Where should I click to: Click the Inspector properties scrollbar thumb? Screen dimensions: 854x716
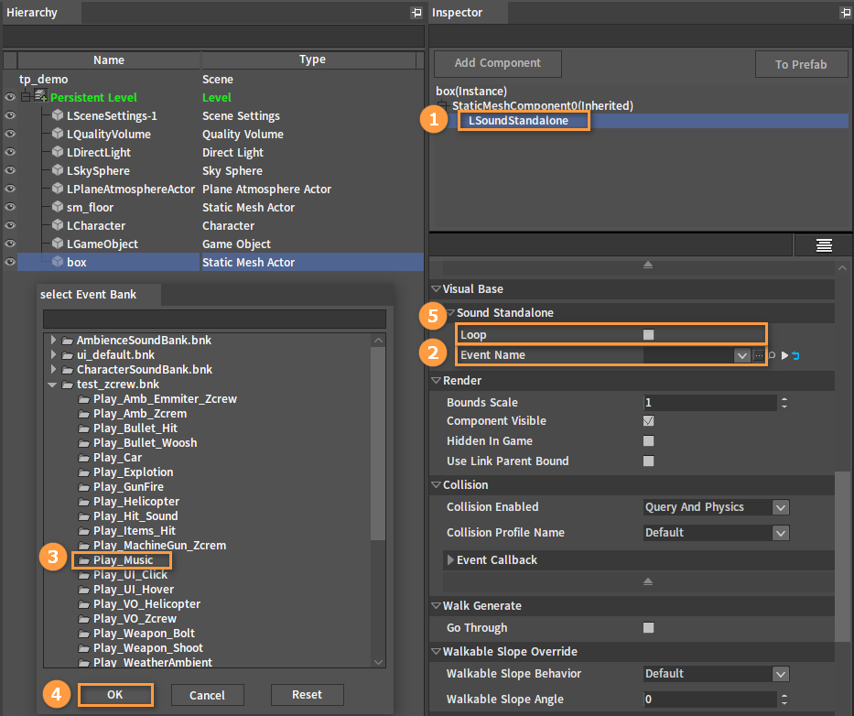click(843, 557)
